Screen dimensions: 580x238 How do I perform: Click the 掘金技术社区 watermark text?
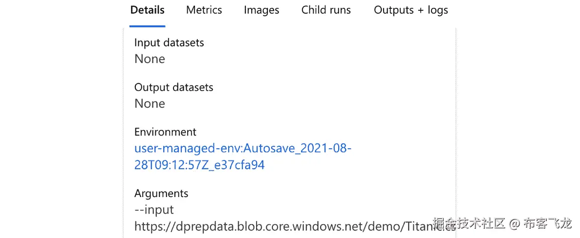(x=469, y=224)
